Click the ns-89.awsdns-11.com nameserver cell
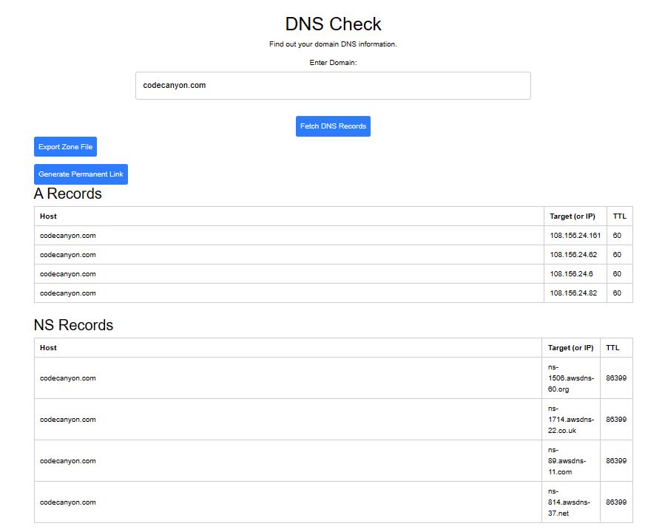The width and height of the screenshot is (665, 529). (x=571, y=461)
